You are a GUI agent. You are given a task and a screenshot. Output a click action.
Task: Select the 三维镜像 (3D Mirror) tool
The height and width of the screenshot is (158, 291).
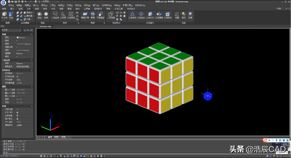[x=159, y=15]
